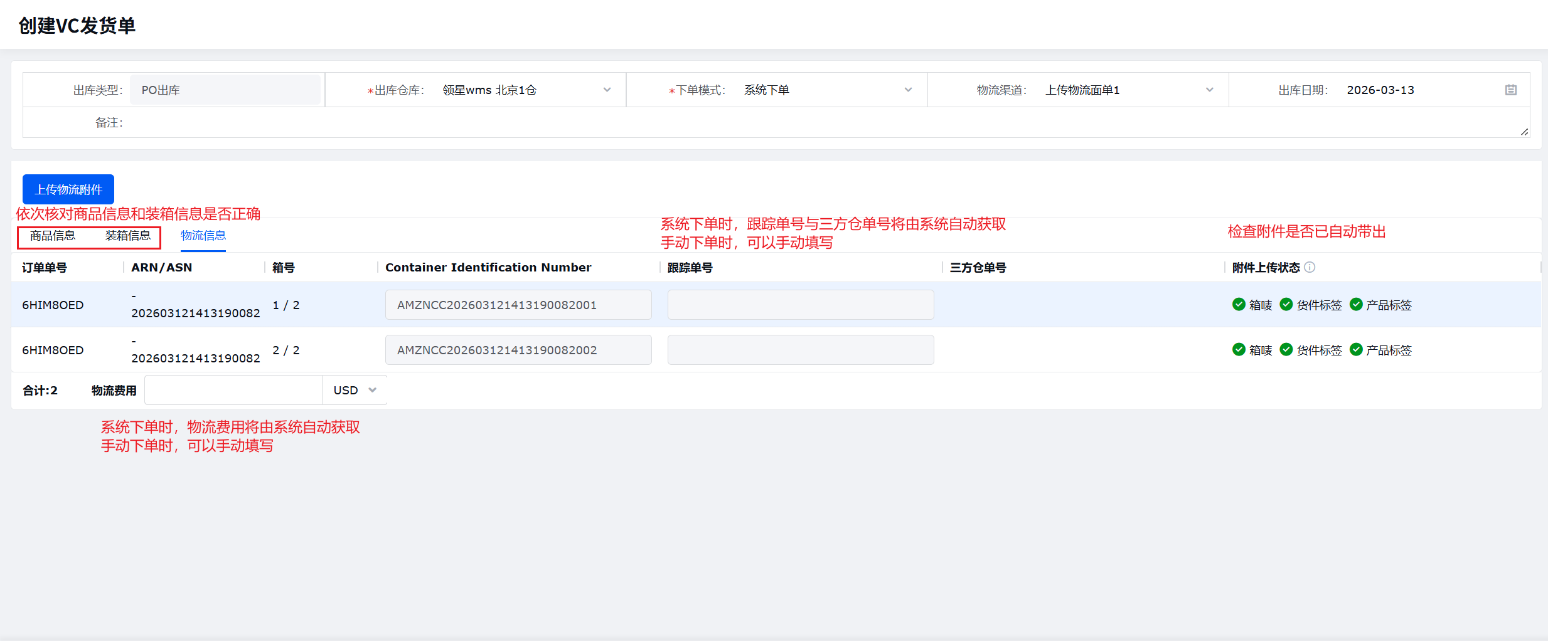Screen dimensions: 1548x642
Task: Click second row 箱唛 green check icon
Action: click(1239, 350)
